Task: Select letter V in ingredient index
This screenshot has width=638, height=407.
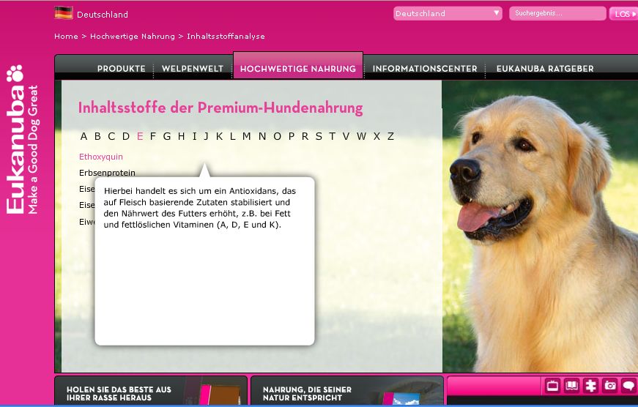Action: 346,136
